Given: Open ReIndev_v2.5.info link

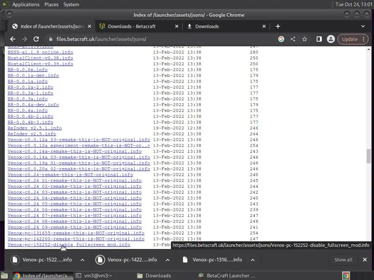Looking at the screenshot, I should coord(32,134).
